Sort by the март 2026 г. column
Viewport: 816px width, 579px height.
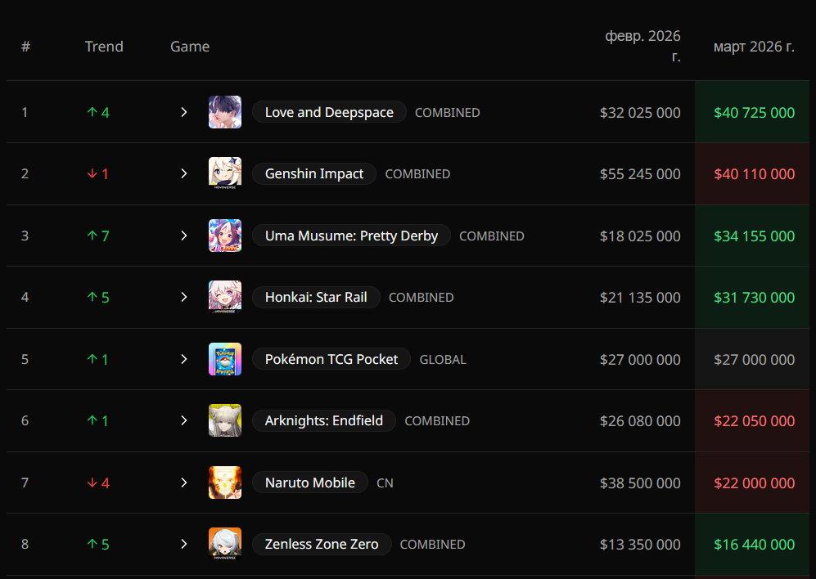pyautogui.click(x=754, y=47)
